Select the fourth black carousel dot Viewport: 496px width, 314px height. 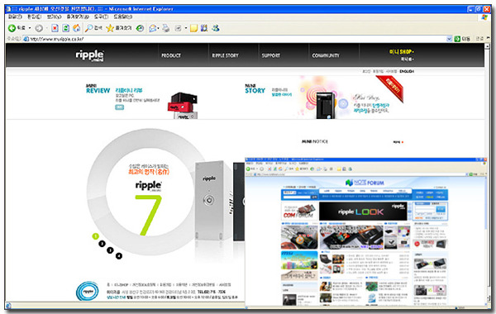coord(118,256)
